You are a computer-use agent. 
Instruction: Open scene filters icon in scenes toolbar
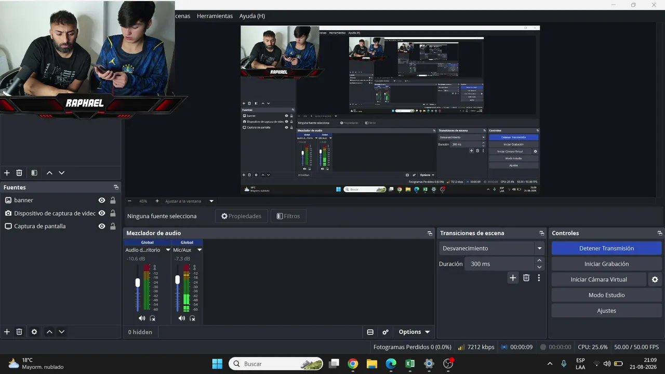pyautogui.click(x=34, y=172)
